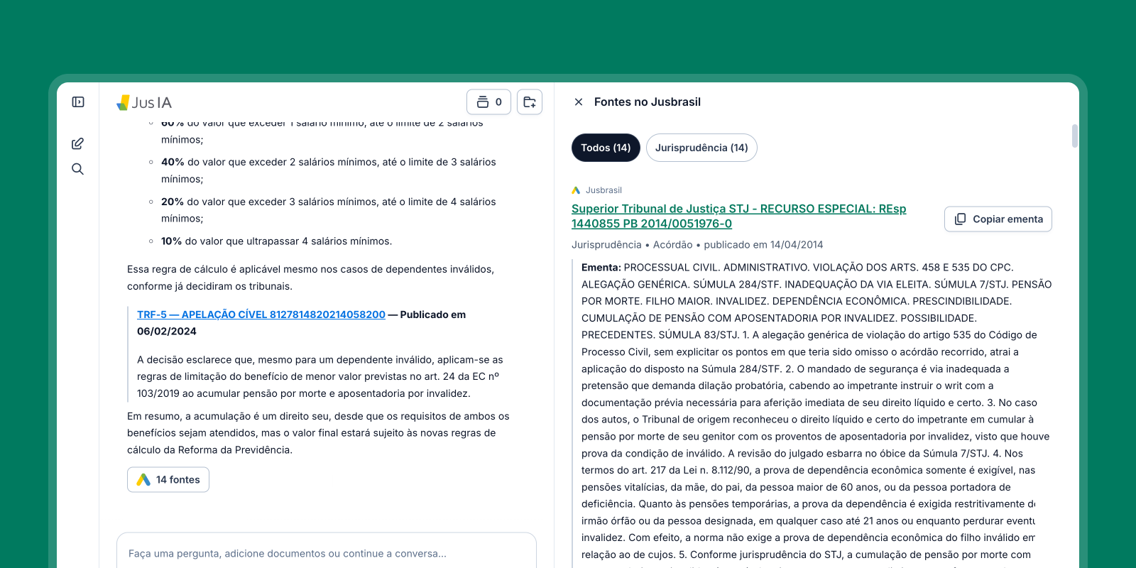Focus the 'Faça uma pergunta' input field
This screenshot has width=1136, height=568.
coord(327,553)
